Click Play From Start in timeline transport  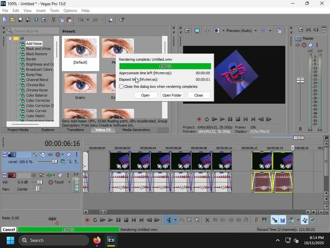pos(103,220)
